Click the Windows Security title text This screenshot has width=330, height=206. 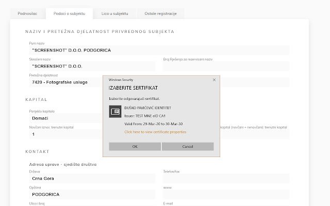click(x=121, y=80)
